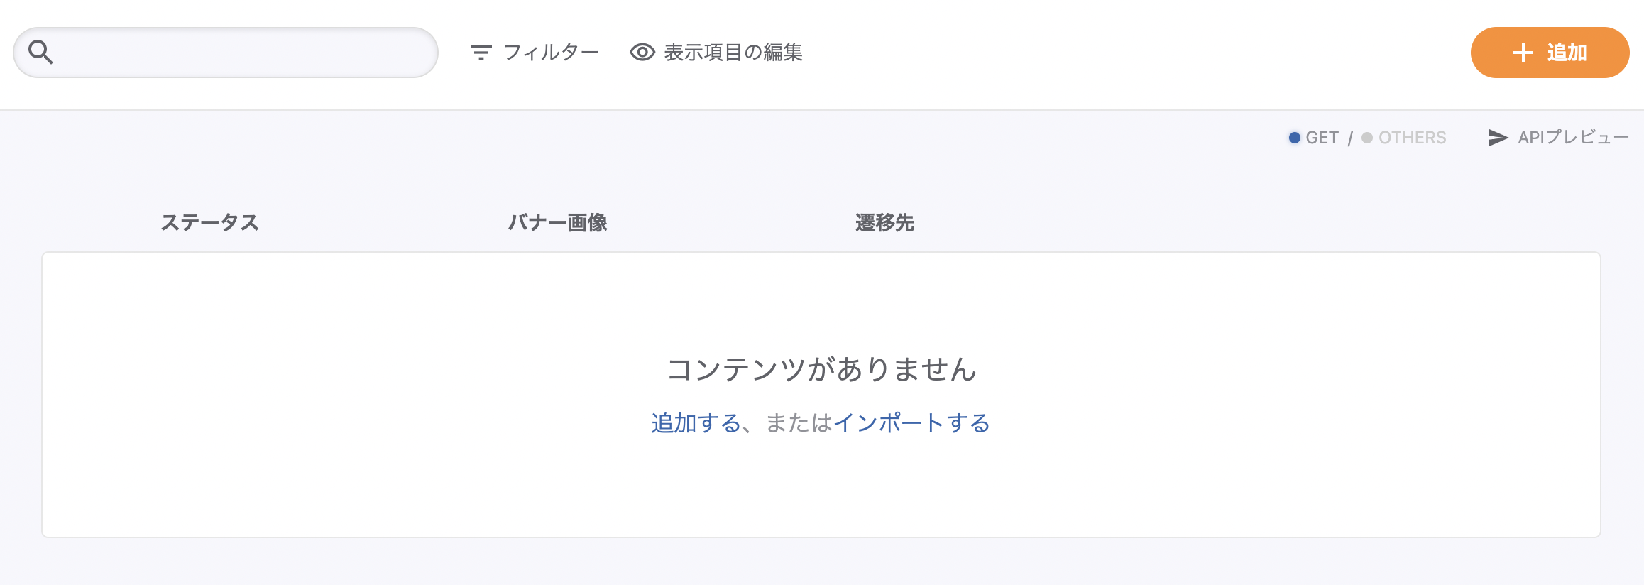The height and width of the screenshot is (585, 1644).
Task: Click the ステータス column header
Action: pyautogui.click(x=209, y=223)
